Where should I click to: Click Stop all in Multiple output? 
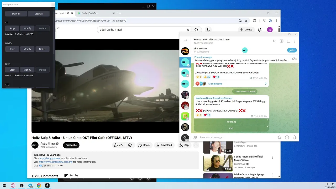point(39,14)
